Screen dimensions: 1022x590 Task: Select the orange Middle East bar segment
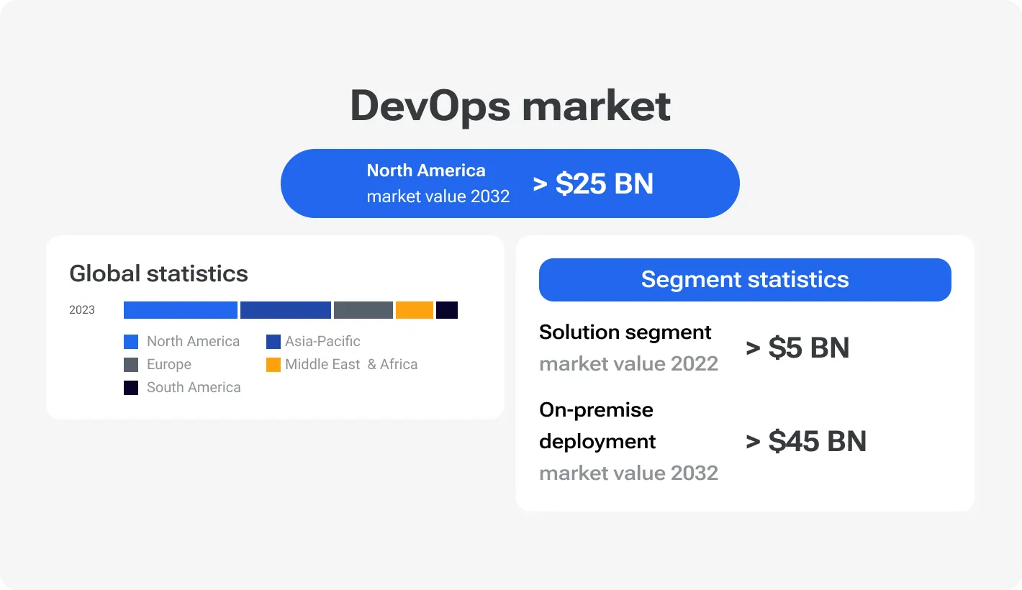pyautogui.click(x=414, y=309)
